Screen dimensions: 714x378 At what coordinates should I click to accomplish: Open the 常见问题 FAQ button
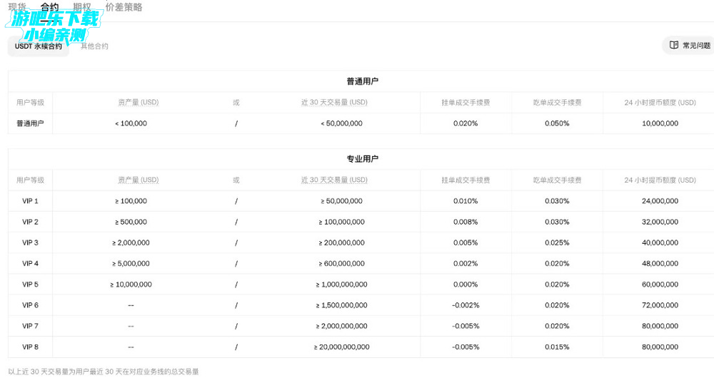click(x=689, y=45)
